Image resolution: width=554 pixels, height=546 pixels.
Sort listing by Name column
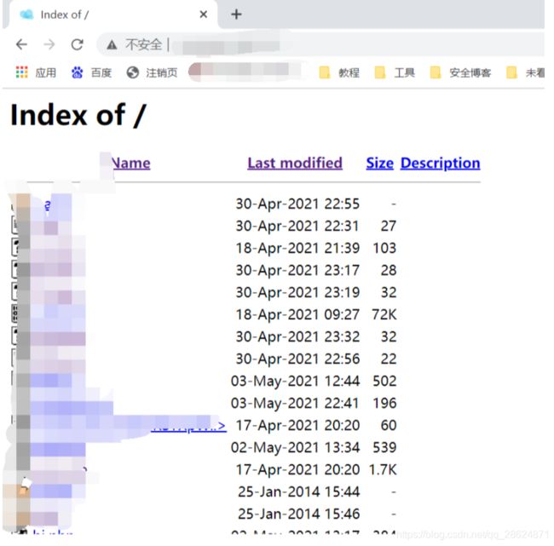130,163
